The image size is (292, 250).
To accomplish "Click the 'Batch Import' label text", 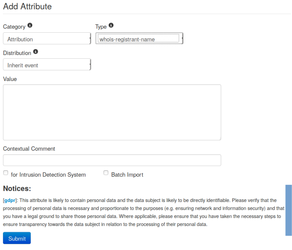I will pos(127,175).
